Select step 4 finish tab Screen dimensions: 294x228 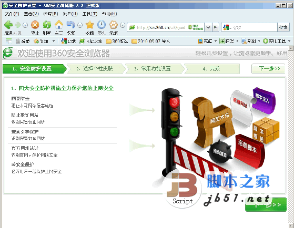pyautogui.click(x=212, y=69)
